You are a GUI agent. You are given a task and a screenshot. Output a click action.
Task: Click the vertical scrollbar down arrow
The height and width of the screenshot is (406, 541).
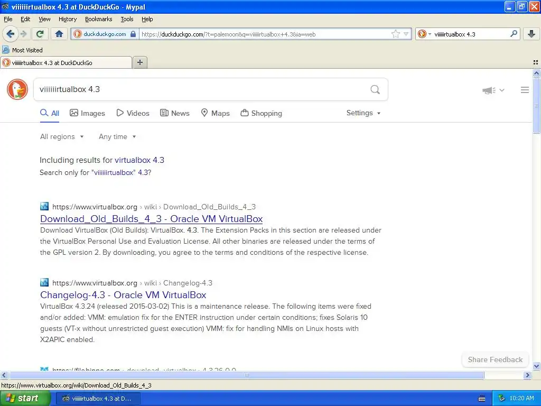point(536,366)
